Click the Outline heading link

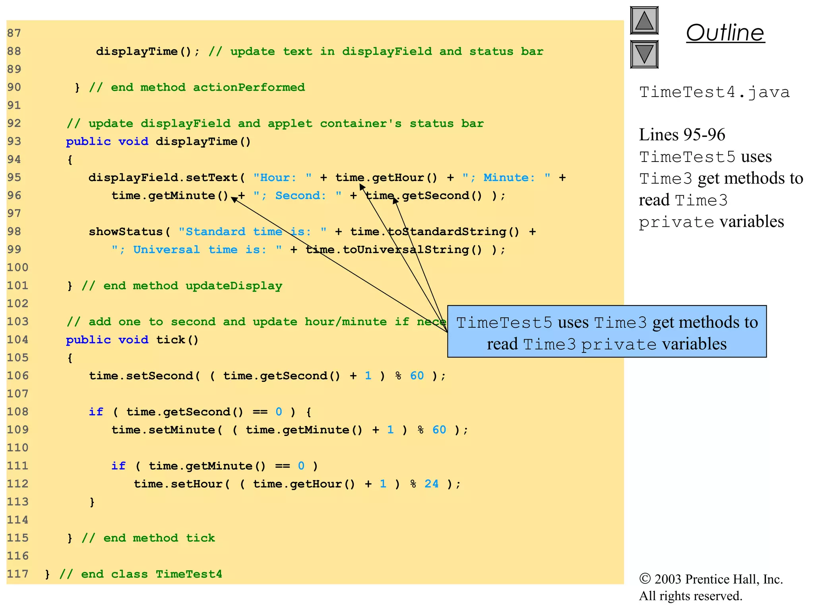[725, 33]
